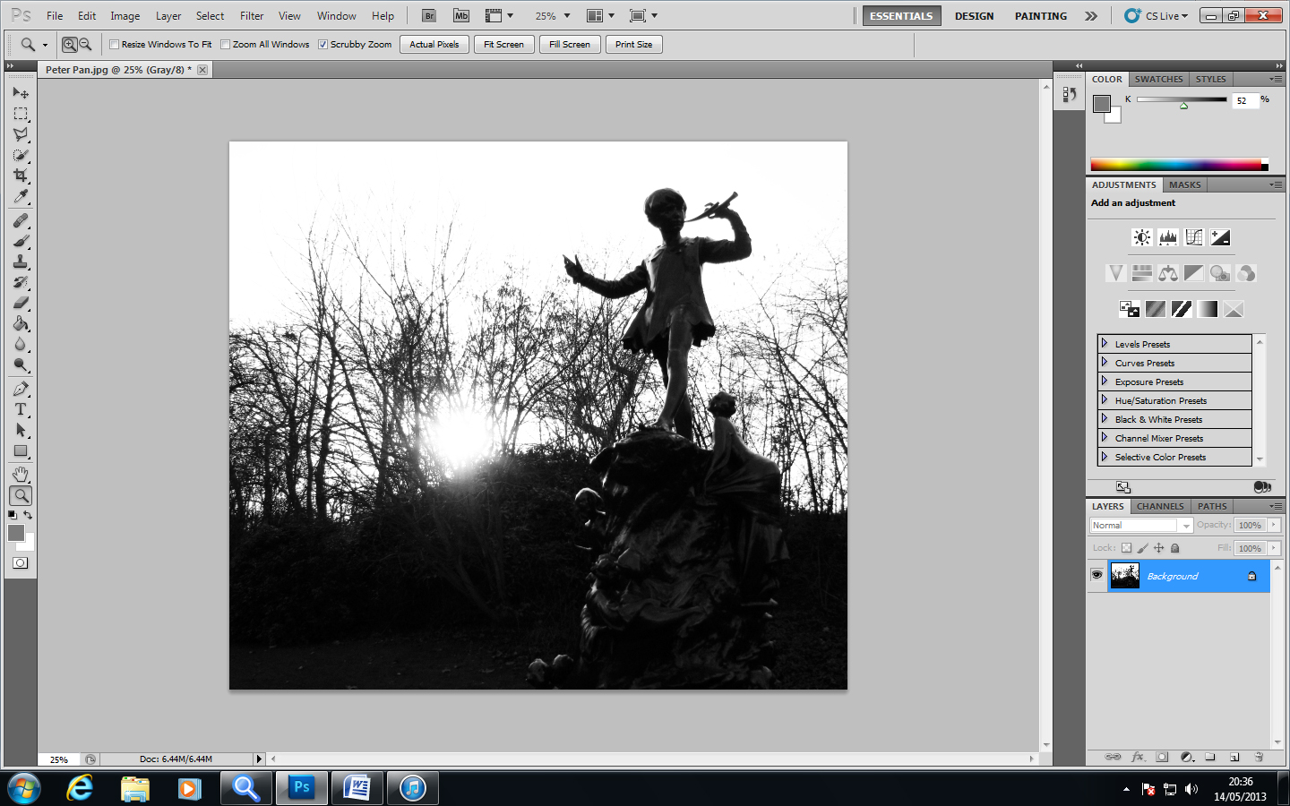This screenshot has height=806, width=1290.
Task: Switch to the Channels tab
Action: pyautogui.click(x=1160, y=506)
